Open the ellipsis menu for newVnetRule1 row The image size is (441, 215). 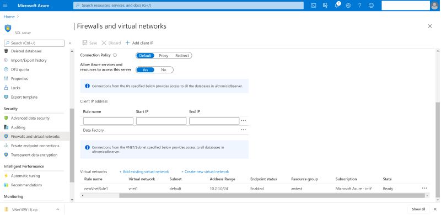(x=424, y=189)
